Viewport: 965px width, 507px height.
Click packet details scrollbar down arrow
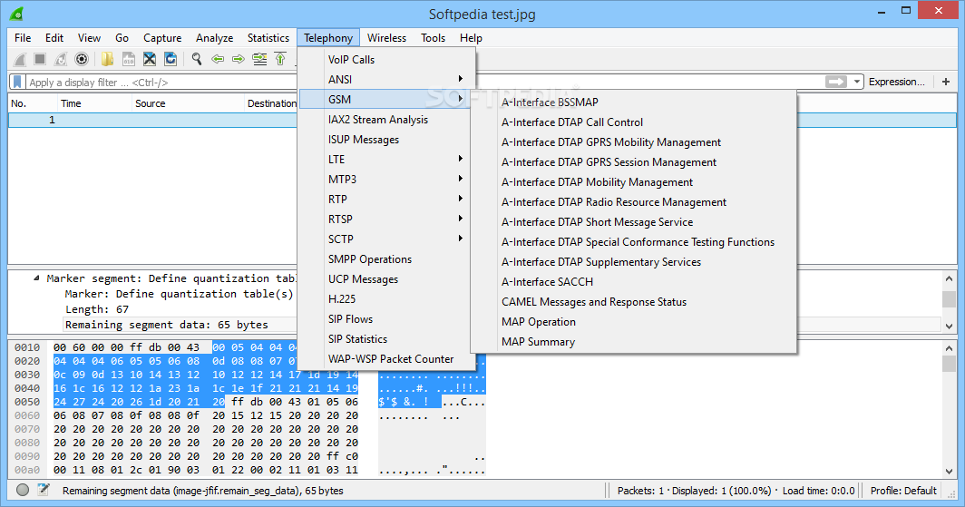(949, 326)
